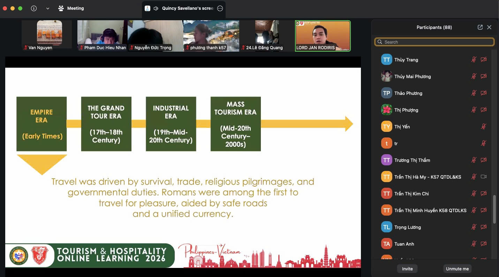Image resolution: width=499 pixels, height=277 pixels.
Task: Click Trần Thị Kim Chi's muted mic indicator
Action: click(x=474, y=194)
